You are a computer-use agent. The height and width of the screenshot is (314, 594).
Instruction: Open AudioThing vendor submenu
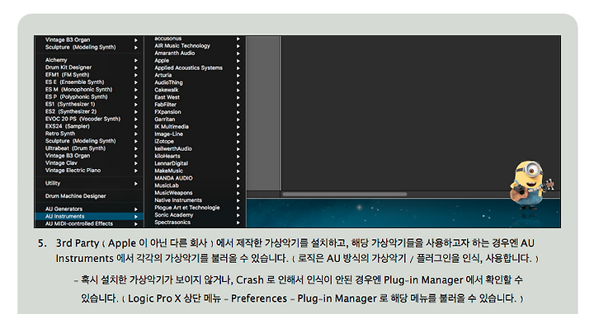pyautogui.click(x=196, y=82)
